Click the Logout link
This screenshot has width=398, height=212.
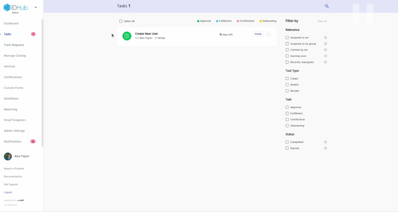click(x=8, y=192)
